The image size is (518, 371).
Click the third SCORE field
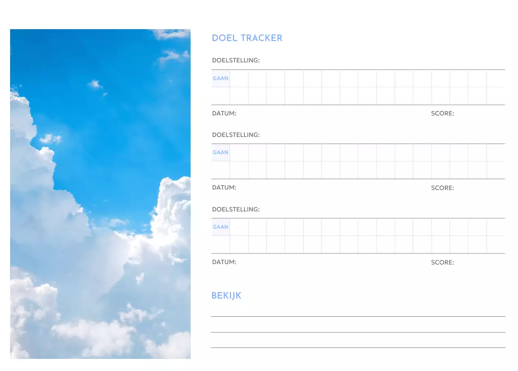click(442, 262)
